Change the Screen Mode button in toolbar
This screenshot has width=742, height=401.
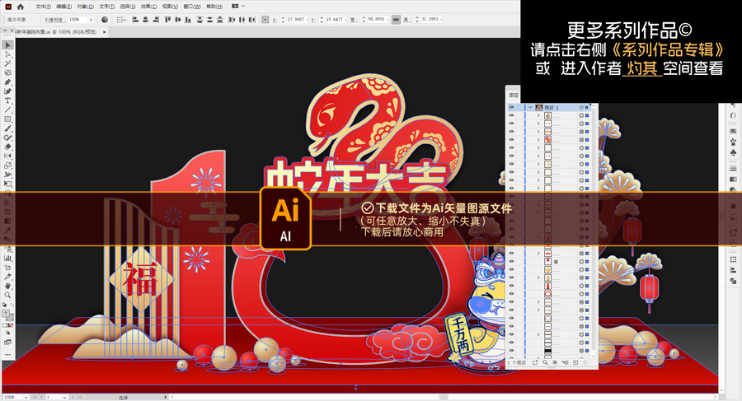point(7,342)
